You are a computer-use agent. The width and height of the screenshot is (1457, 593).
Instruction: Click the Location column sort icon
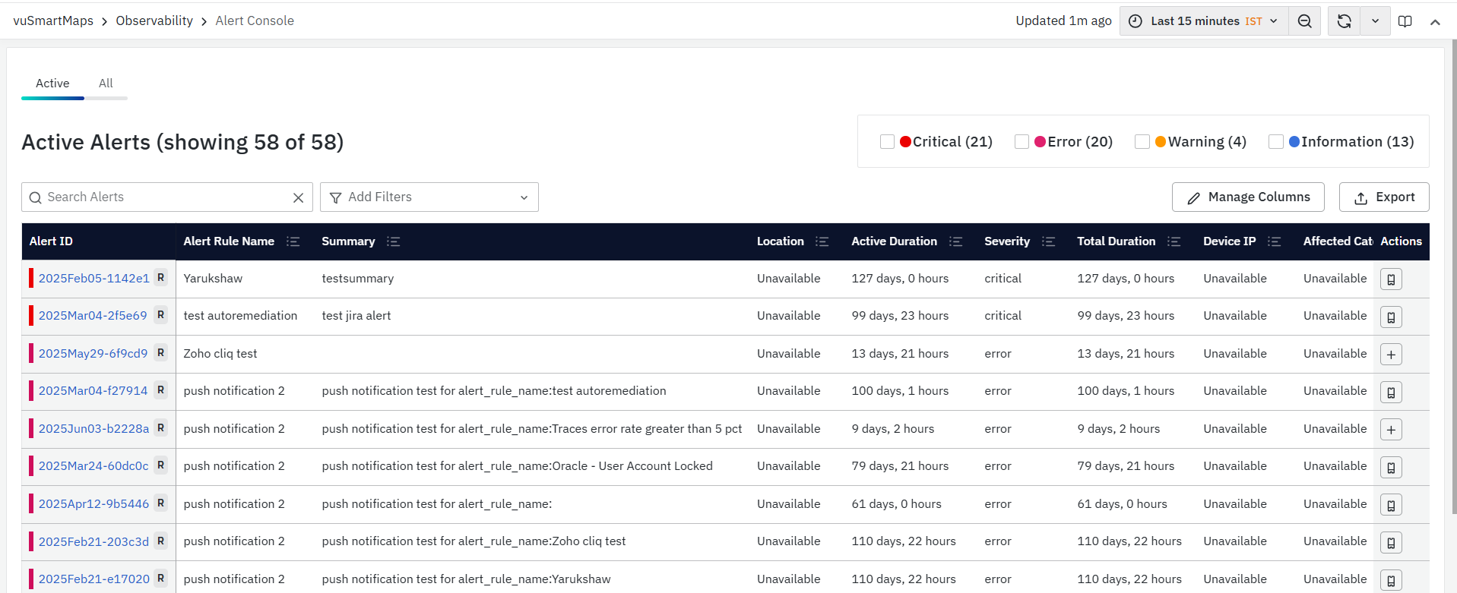[822, 241]
